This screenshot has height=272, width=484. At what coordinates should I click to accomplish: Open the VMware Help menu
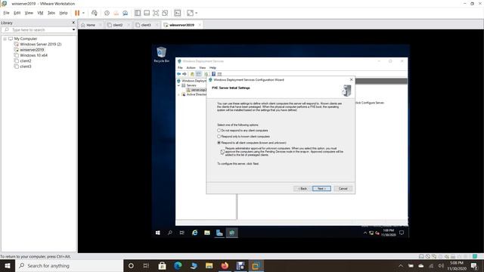64,13
